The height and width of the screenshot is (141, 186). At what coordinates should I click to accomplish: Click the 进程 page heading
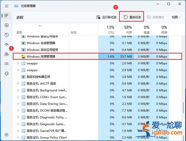pyautogui.click(x=20, y=17)
